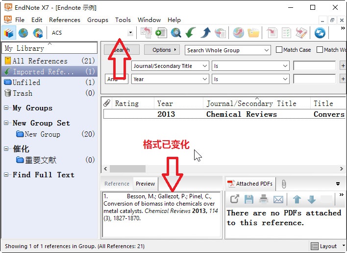Click the green Import arrow icon
The image size is (347, 253).
pos(191,33)
